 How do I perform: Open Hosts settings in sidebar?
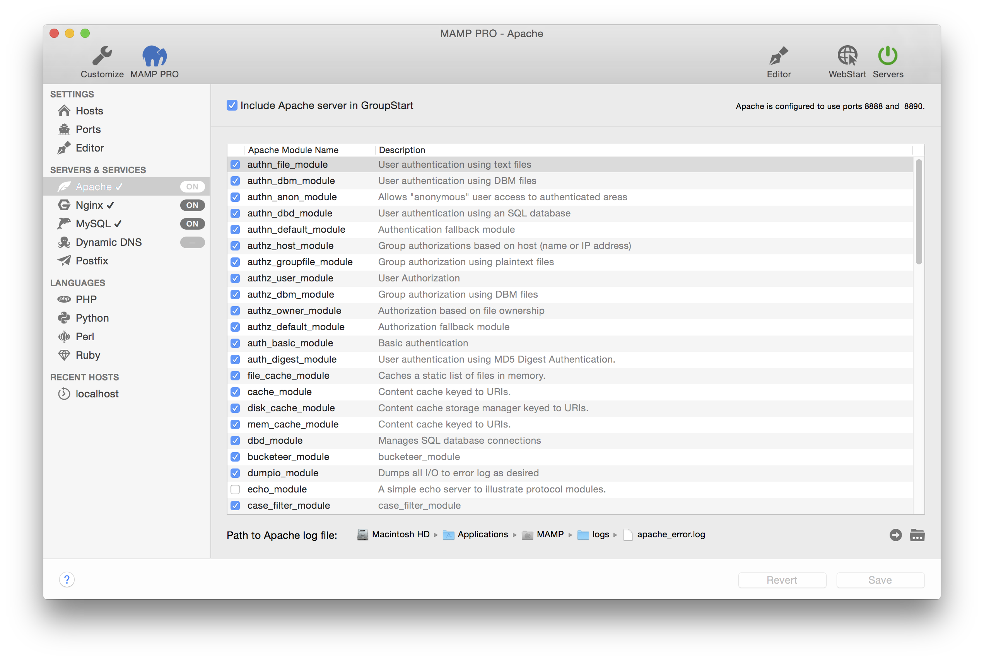click(89, 111)
